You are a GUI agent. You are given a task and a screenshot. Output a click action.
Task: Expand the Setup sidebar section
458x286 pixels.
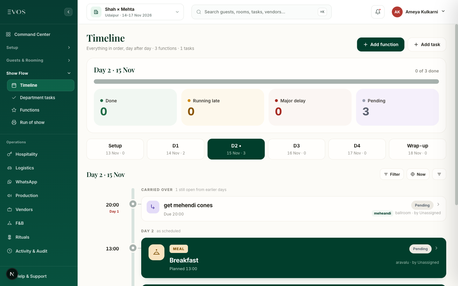tap(39, 47)
